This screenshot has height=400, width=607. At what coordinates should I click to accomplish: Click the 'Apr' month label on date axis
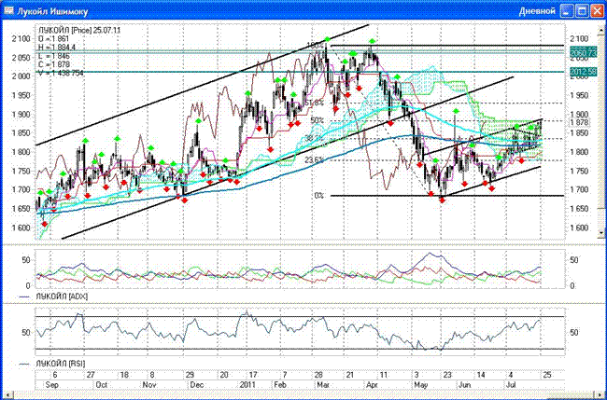tap(372, 385)
